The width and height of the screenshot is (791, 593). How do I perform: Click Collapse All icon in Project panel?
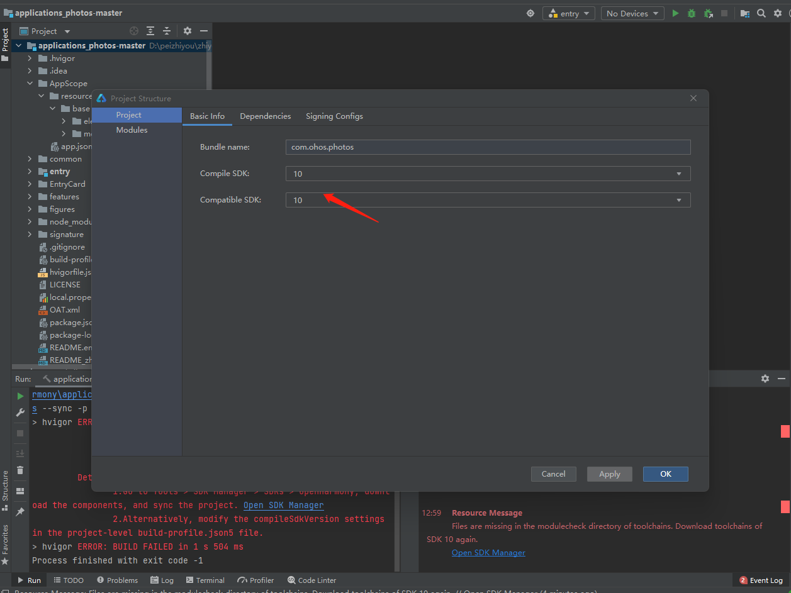(167, 31)
